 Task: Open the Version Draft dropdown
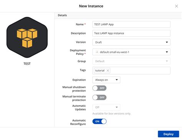click(131, 42)
